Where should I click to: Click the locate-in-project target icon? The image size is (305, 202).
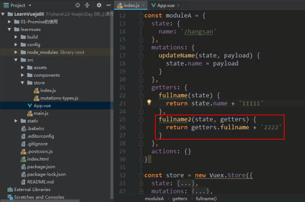click(x=77, y=5)
